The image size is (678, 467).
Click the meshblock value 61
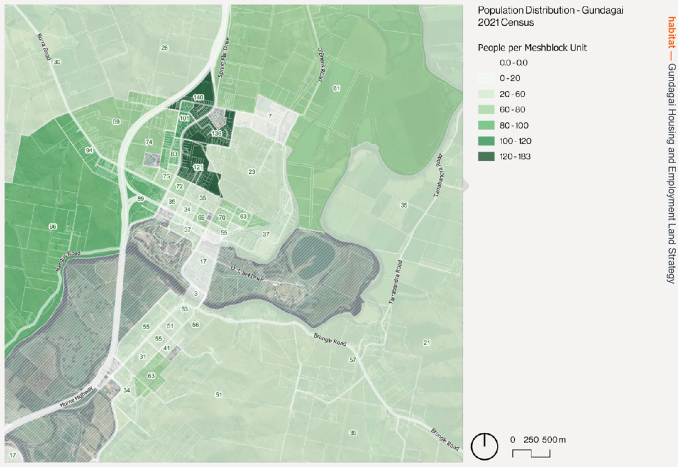pyautogui.click(x=337, y=88)
